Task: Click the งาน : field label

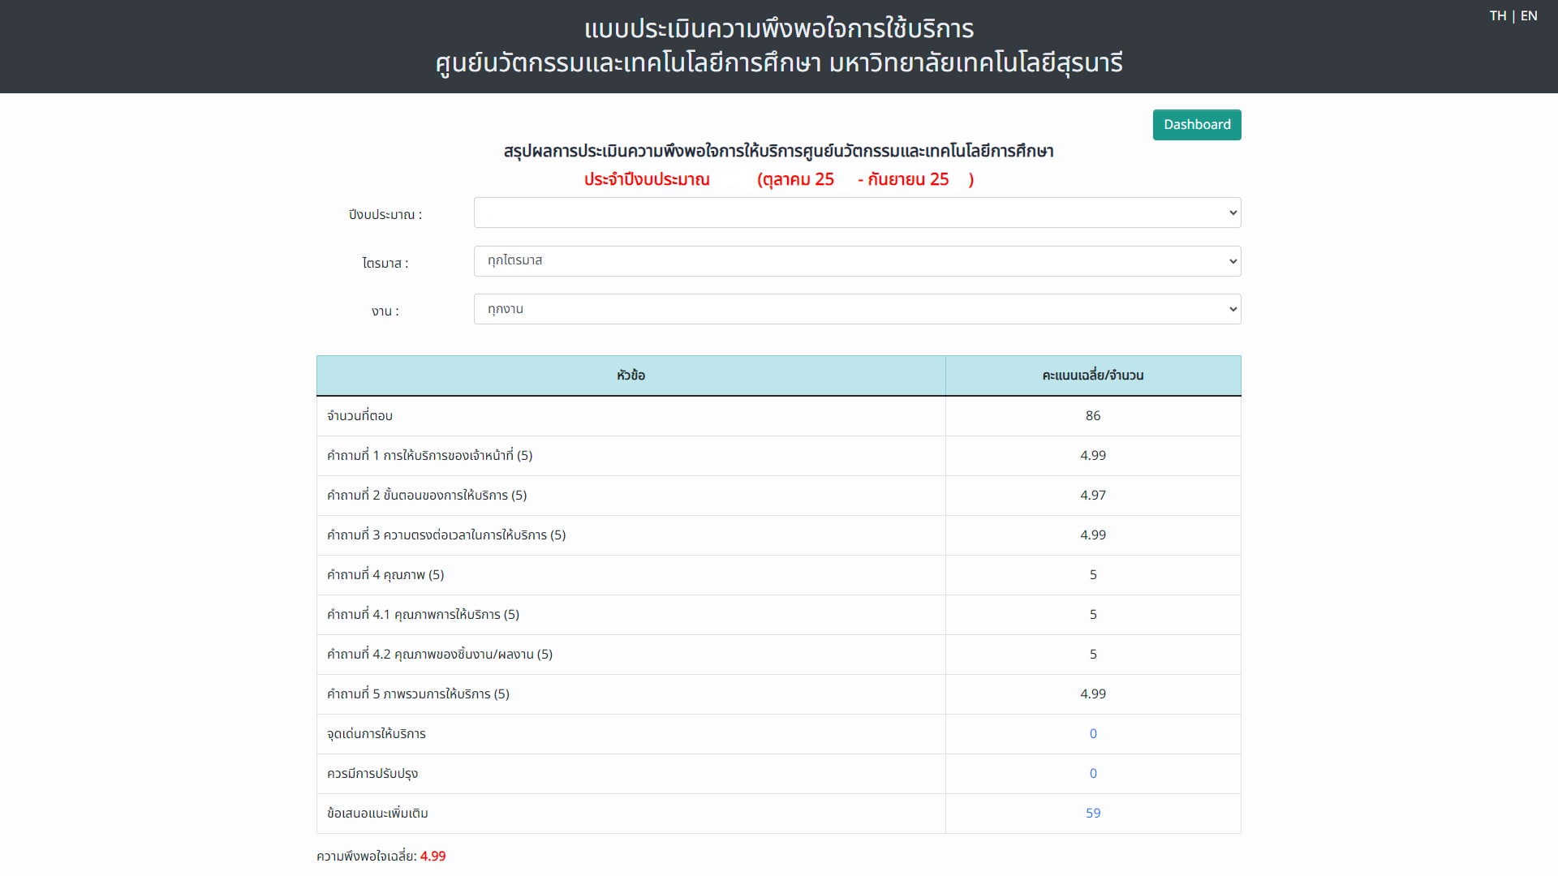Action: [x=385, y=311]
